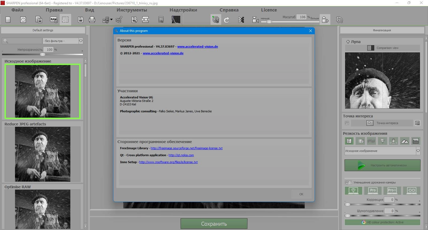This screenshot has height=230, width=428.
Task: Click the Точка интереса button
Action: [x=382, y=123]
